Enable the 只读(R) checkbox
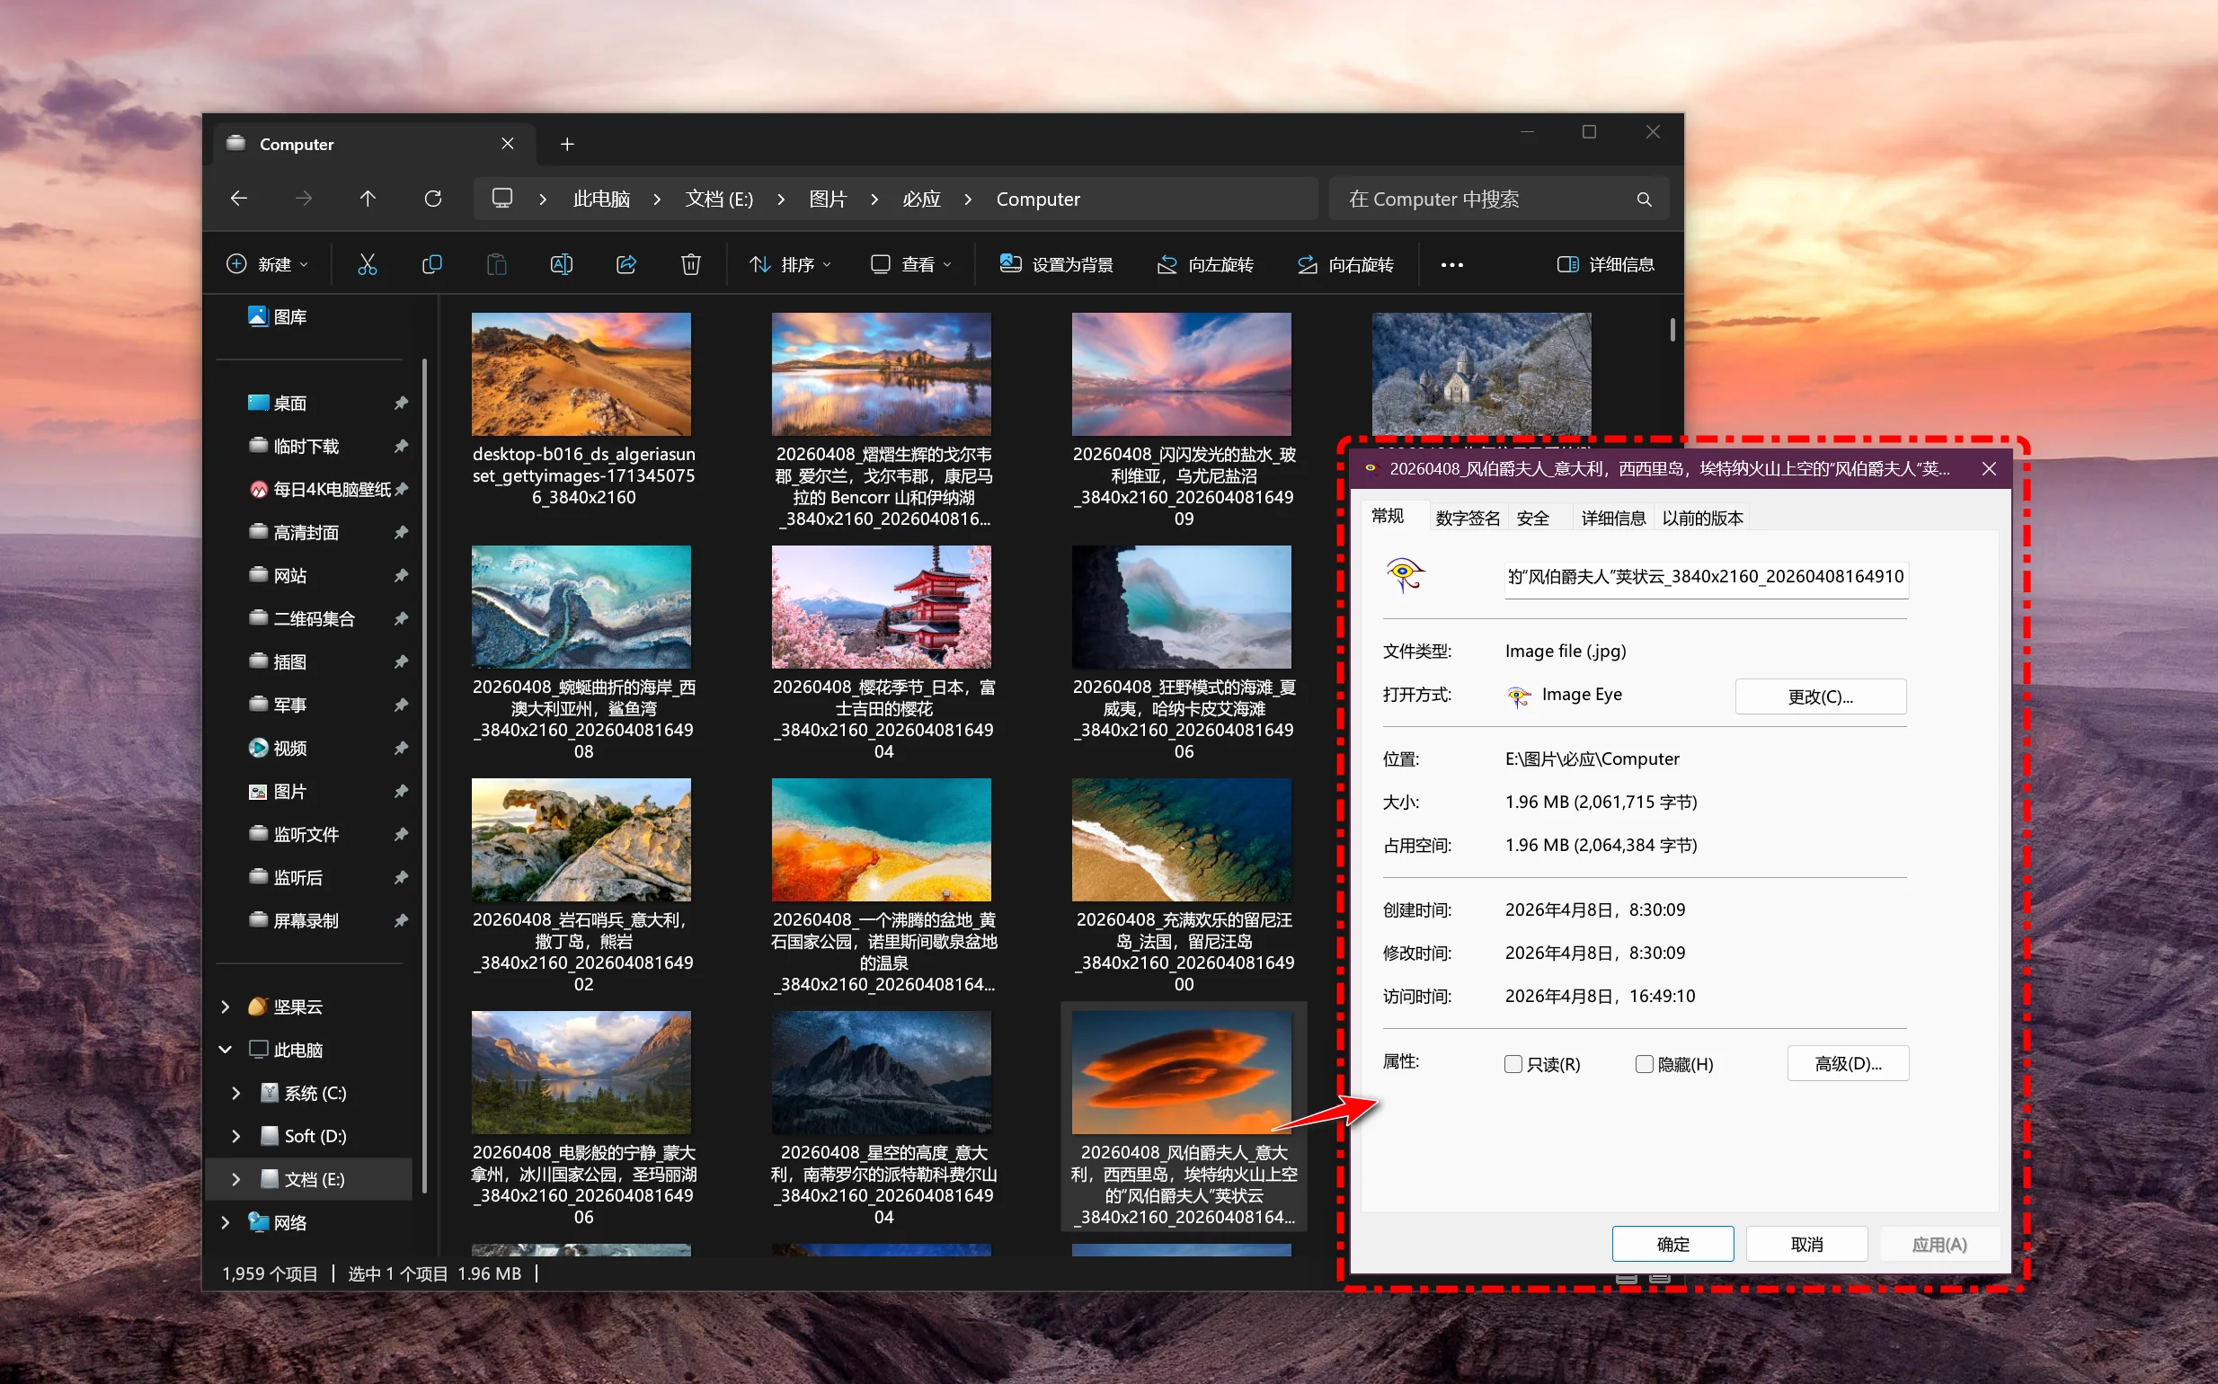The height and width of the screenshot is (1384, 2218). tap(1513, 1064)
